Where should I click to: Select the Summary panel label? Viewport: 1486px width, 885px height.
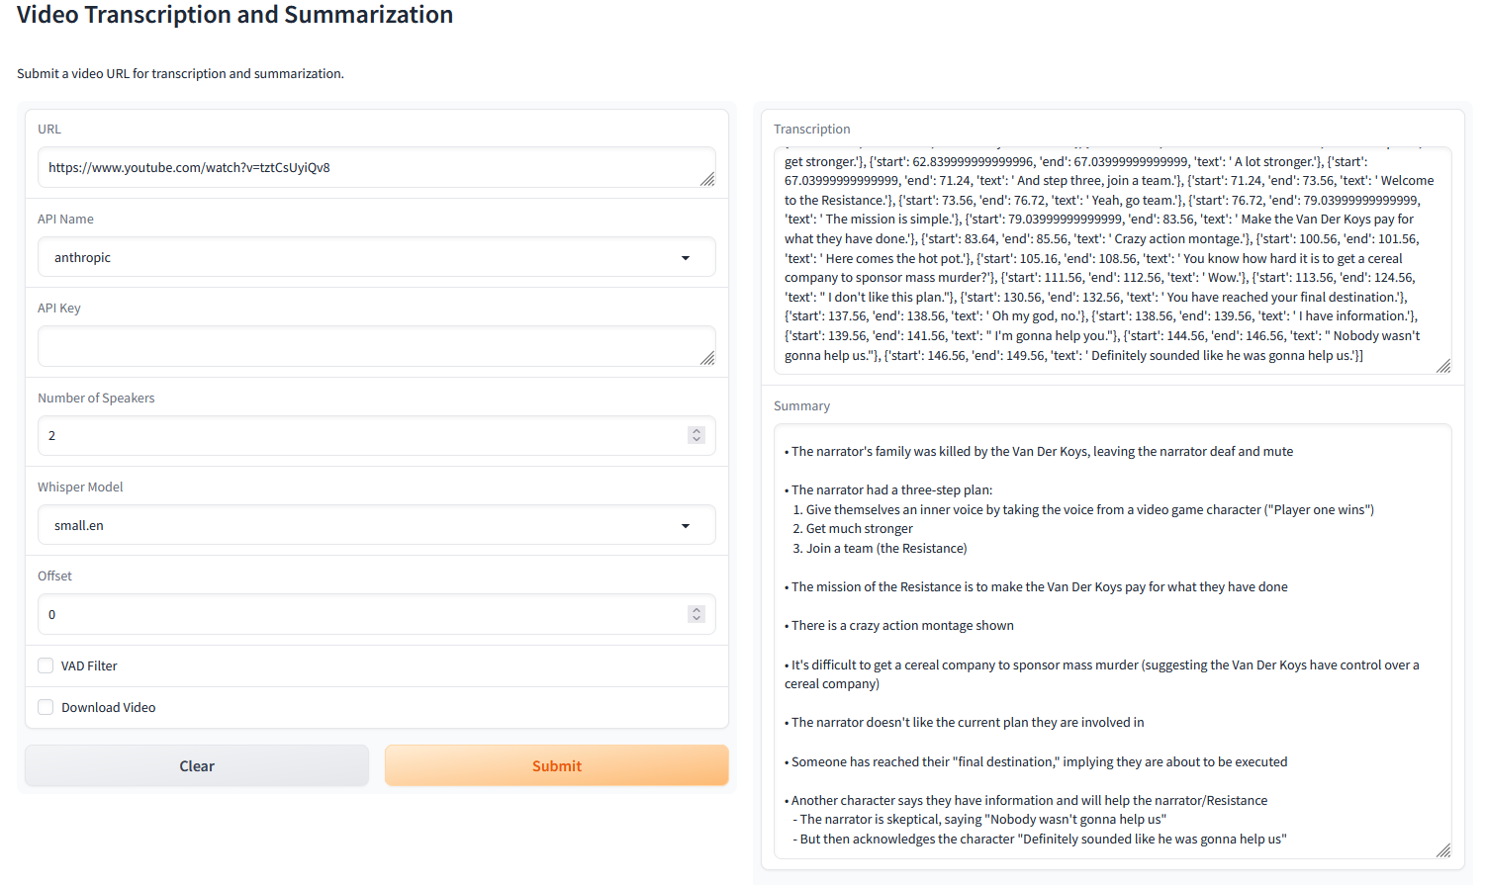pyautogui.click(x=801, y=405)
